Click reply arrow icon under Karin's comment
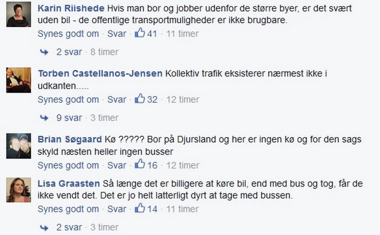The image size is (380, 235). 45,52
